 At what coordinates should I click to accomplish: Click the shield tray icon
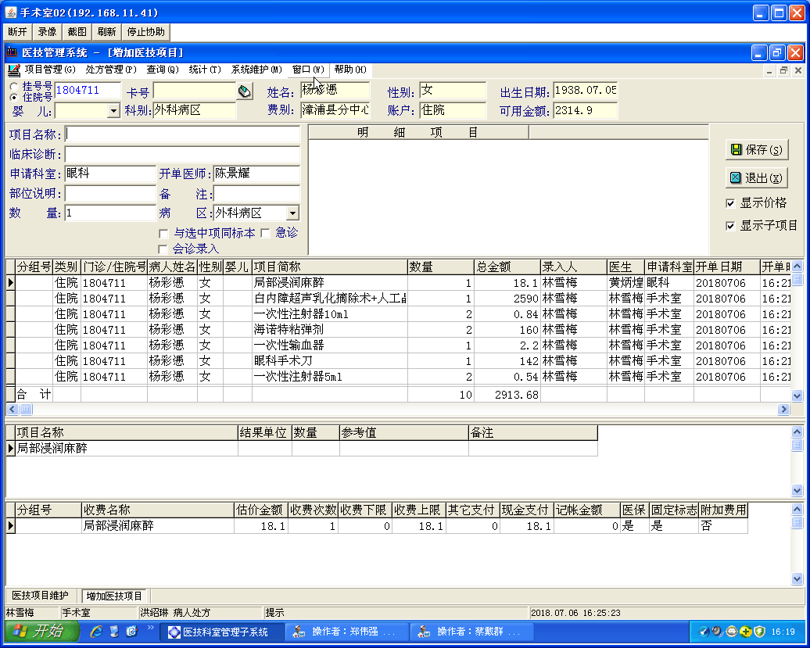(759, 632)
